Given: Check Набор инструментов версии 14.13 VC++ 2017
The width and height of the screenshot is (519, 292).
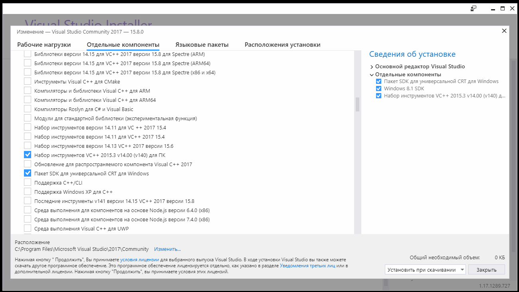Looking at the screenshot, I should click(x=28, y=146).
